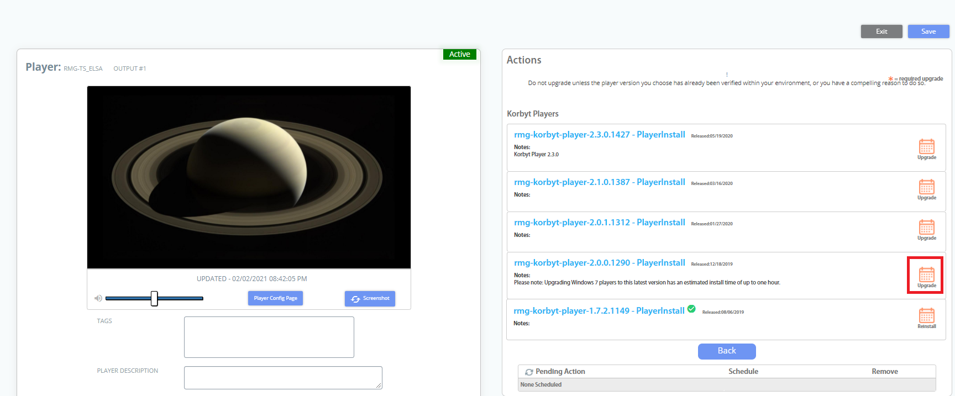Image resolution: width=955 pixels, height=396 pixels.
Task: Click the Korbyt Player 2.3.0 note text
Action: point(536,155)
